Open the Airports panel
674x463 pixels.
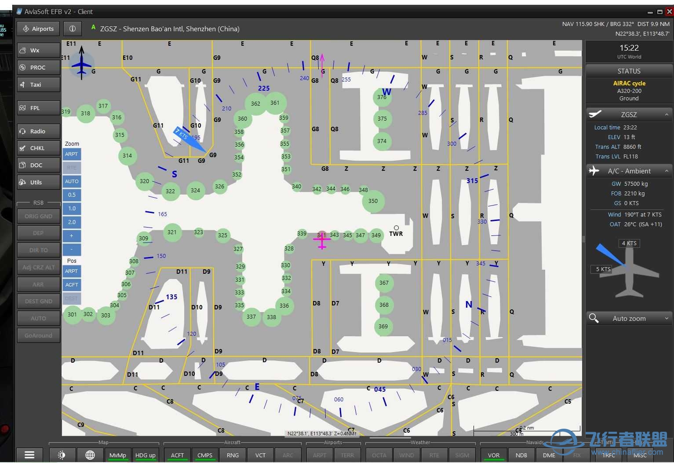[x=38, y=28]
